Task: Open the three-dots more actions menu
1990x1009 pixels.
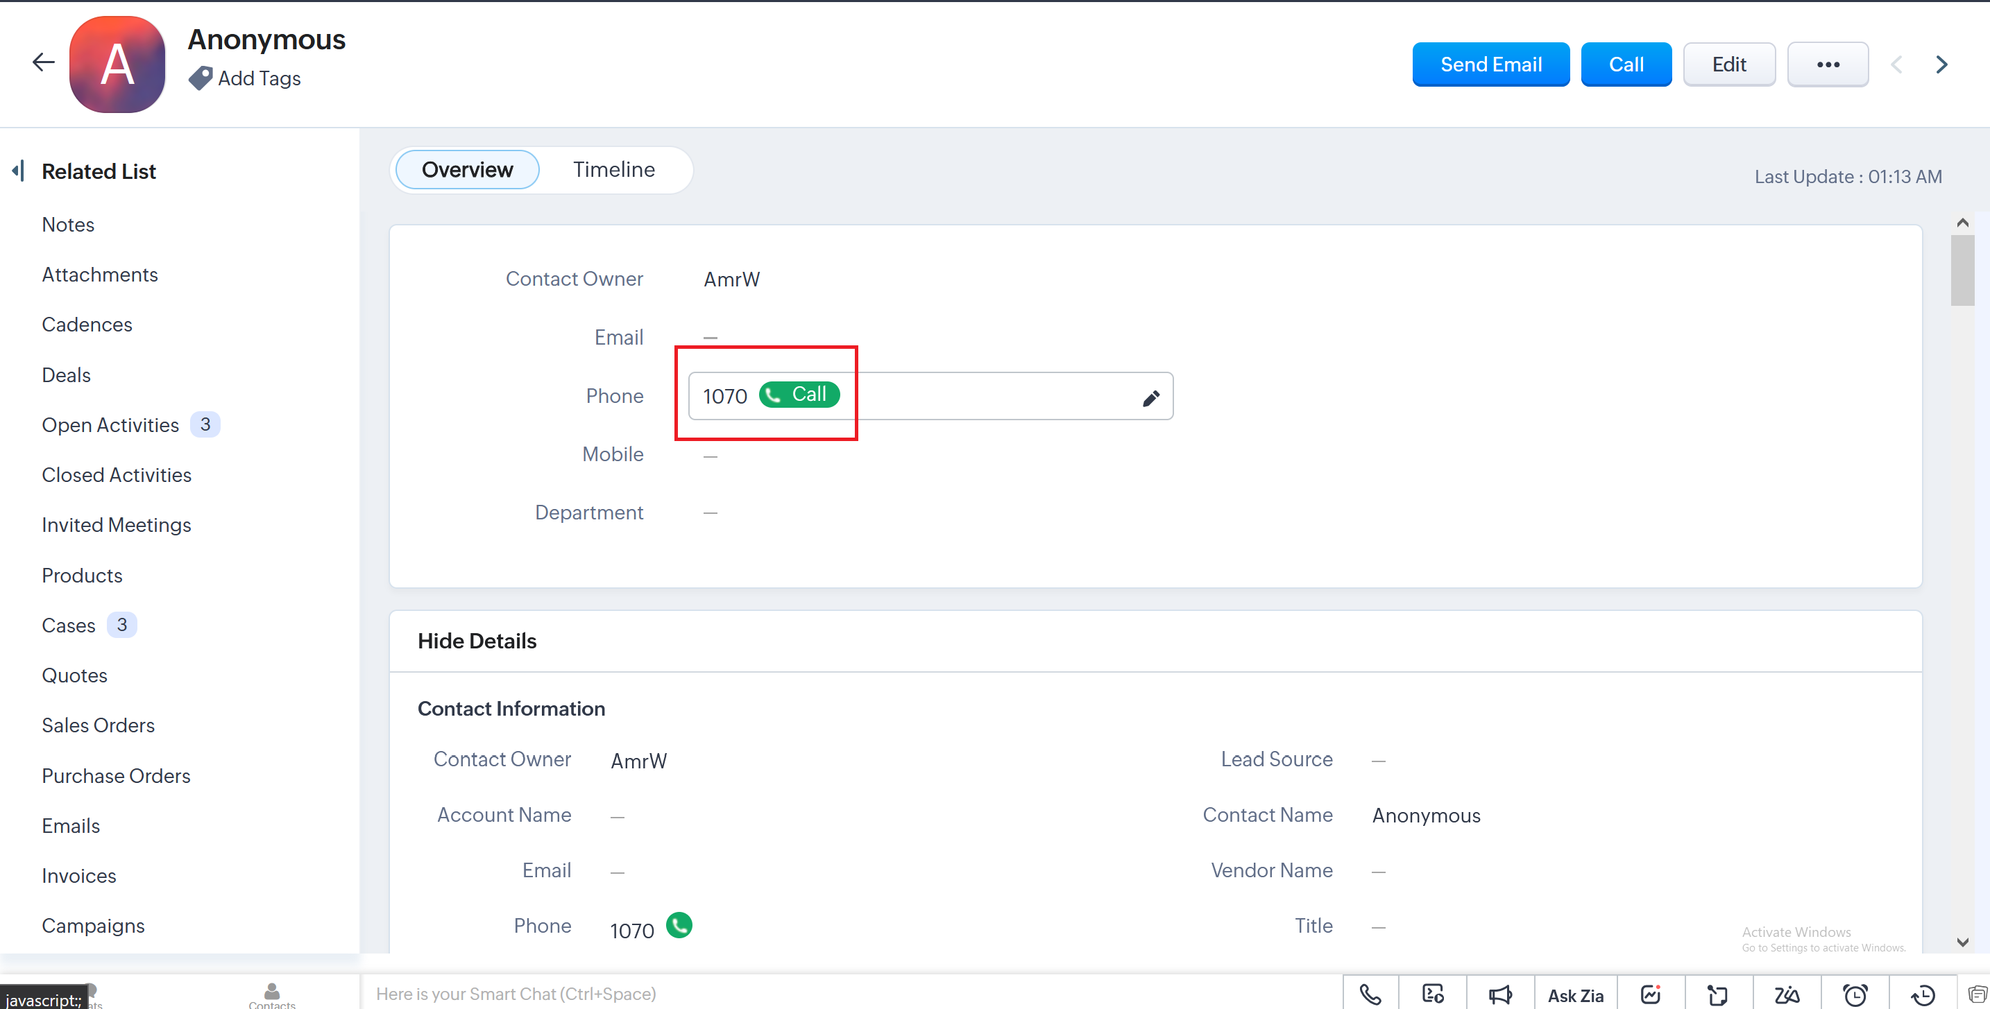Action: pos(1827,64)
